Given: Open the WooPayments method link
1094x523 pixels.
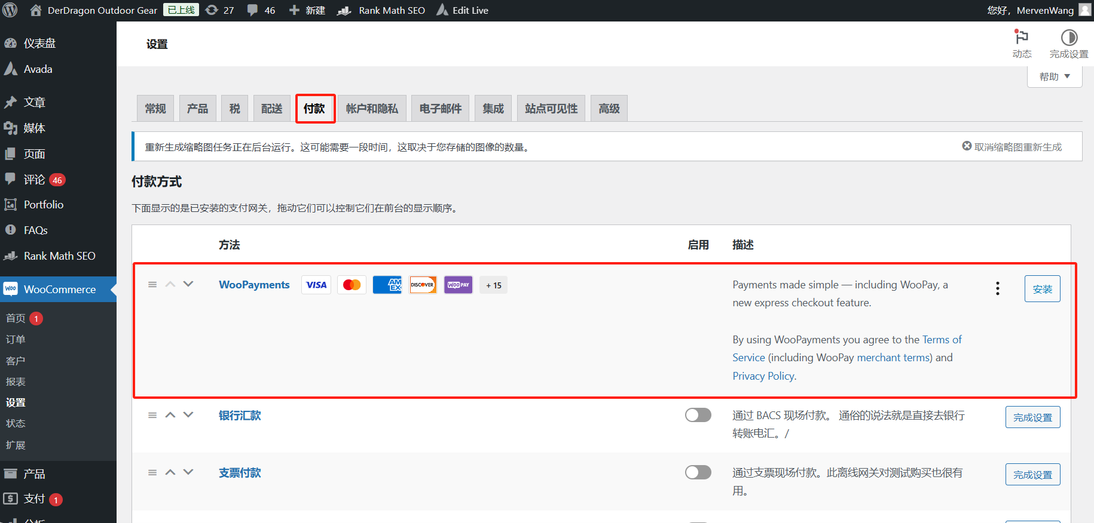Looking at the screenshot, I should tap(254, 285).
